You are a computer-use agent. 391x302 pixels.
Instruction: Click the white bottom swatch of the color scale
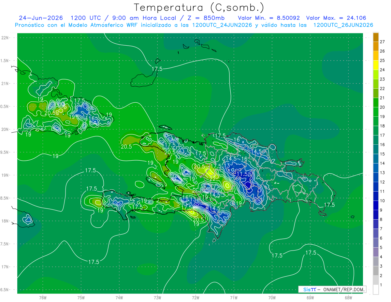376,290
